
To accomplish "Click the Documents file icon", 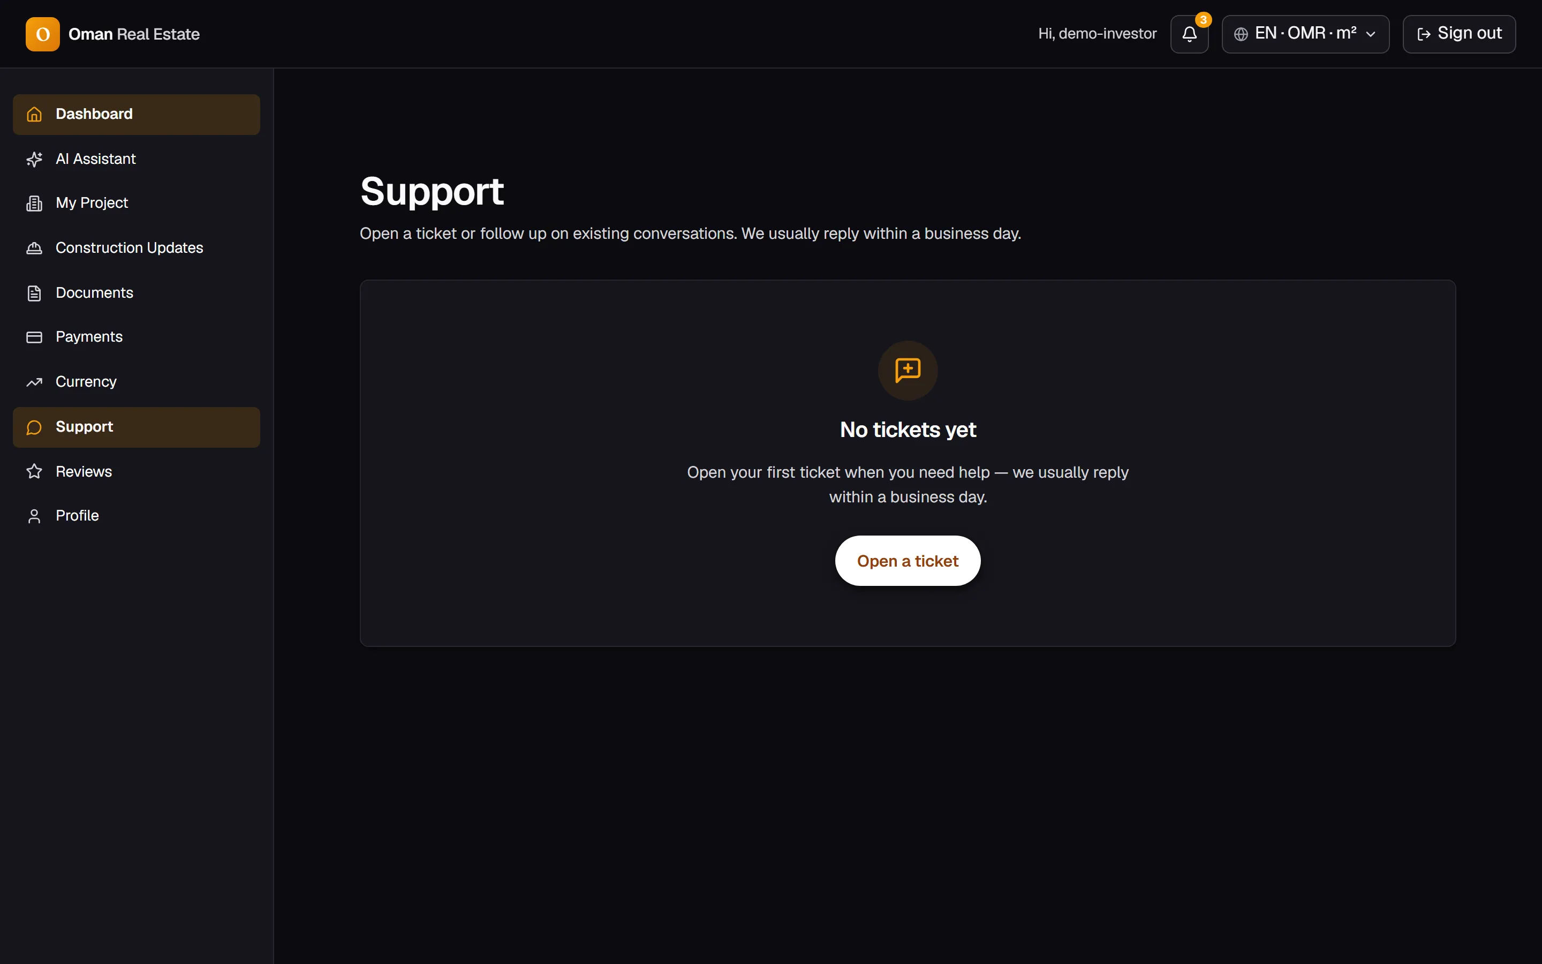I will click(x=34, y=292).
